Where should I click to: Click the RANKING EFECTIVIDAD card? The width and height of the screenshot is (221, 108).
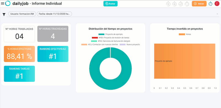[x=53, y=54]
